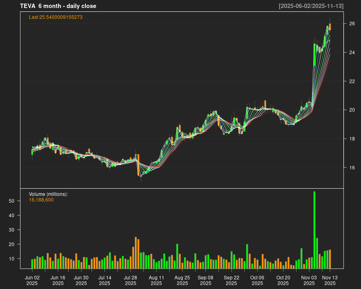Click the Volume (millions) label
This screenshot has width=361, height=289.
[49, 194]
